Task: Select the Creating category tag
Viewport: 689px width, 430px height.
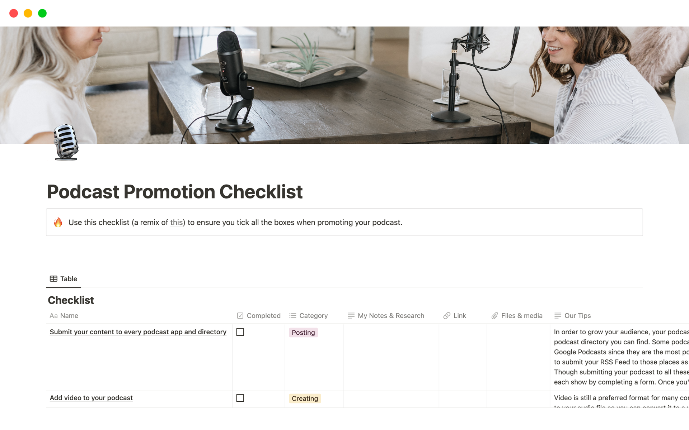Action: (x=305, y=398)
